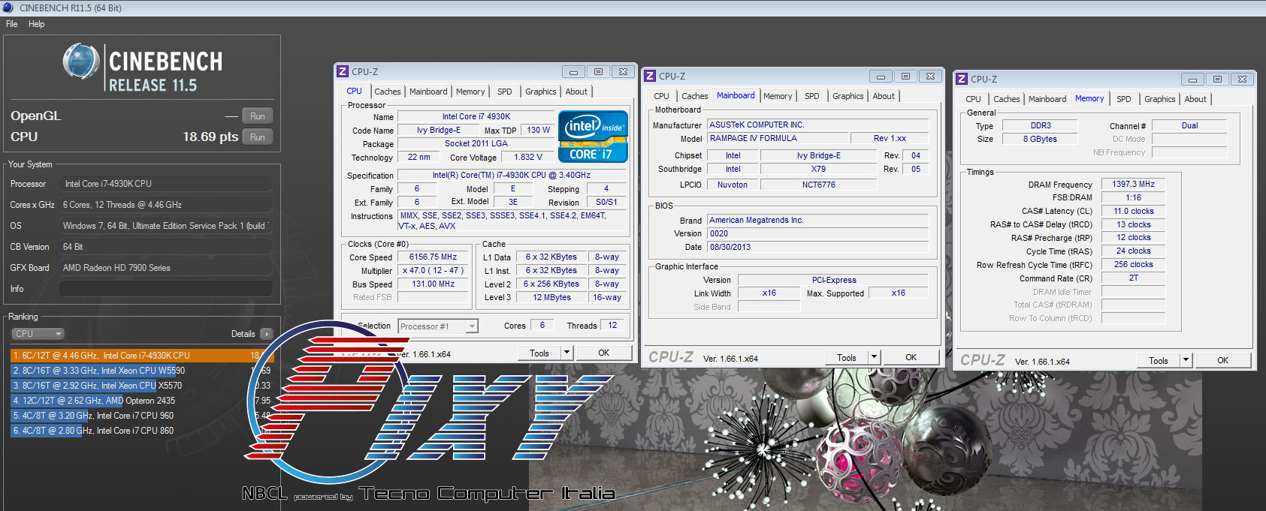Click the Info input field in Your System
Viewport: 1266px width, 511px height.
166,289
